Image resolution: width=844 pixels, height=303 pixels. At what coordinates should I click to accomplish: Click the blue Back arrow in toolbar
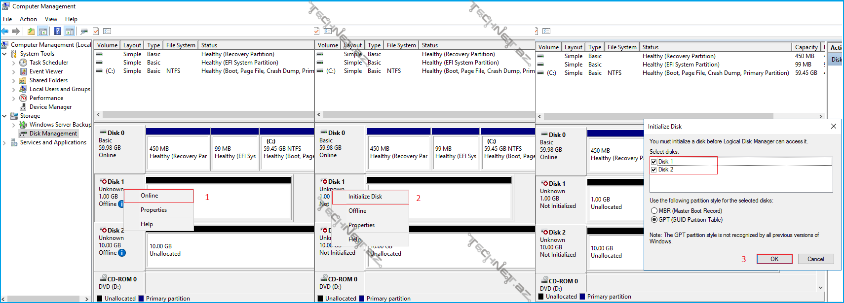pyautogui.click(x=5, y=32)
